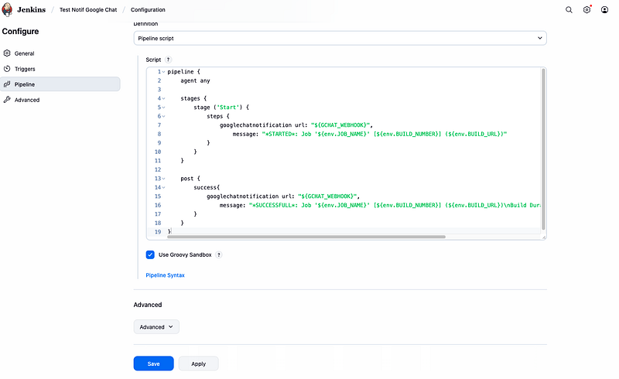Click the 'agent any' code line
Viewport: 619px width, 379px height.
tap(196, 80)
